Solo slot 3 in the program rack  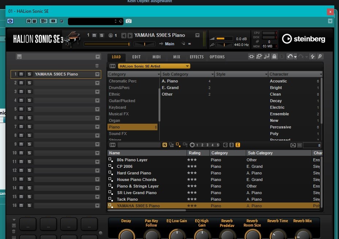(x=29, y=92)
